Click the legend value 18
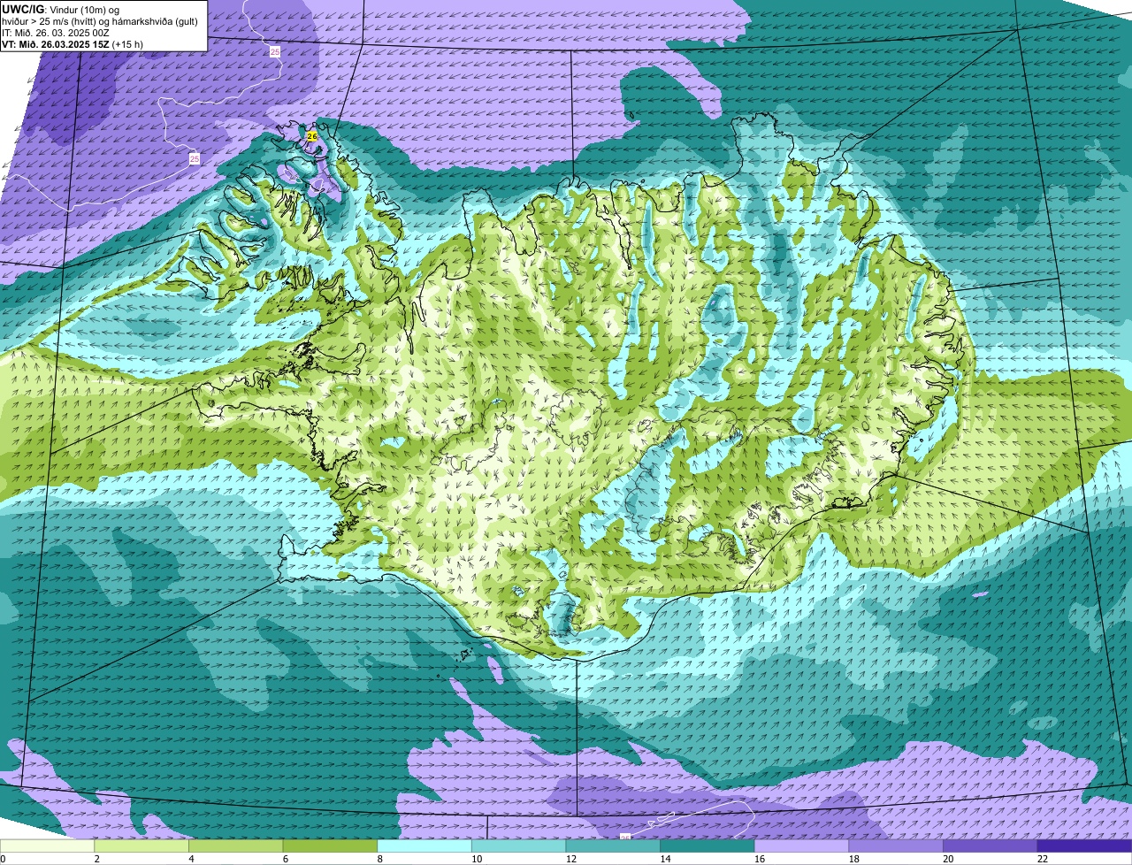The height and width of the screenshot is (865, 1132). pyautogui.click(x=853, y=859)
